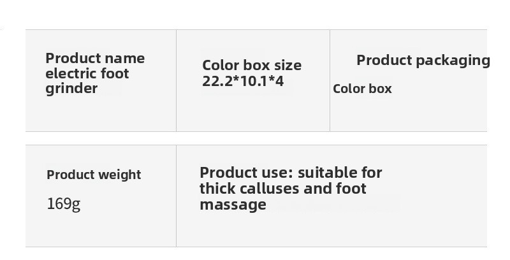Select "Color box" under Product packaging
Screen dimensions: 510x260
pos(362,89)
